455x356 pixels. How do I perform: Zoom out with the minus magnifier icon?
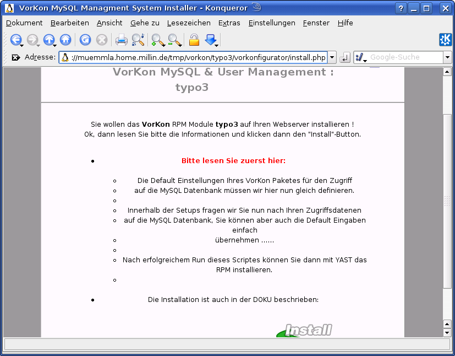tap(174, 40)
